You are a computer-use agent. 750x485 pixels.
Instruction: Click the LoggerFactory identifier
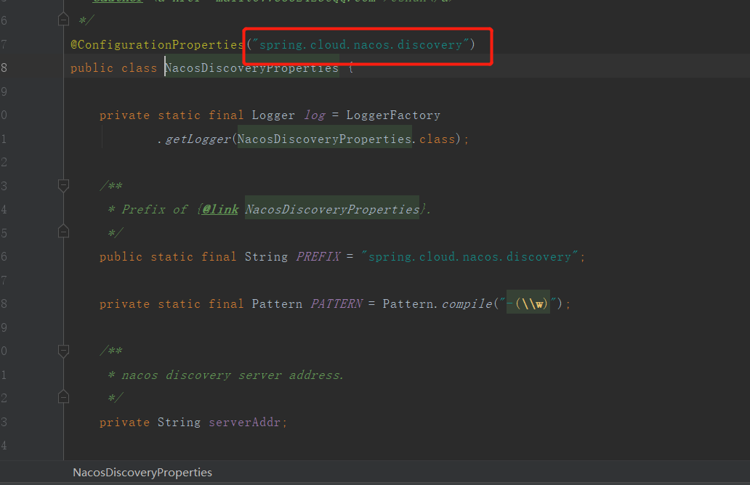coord(393,115)
